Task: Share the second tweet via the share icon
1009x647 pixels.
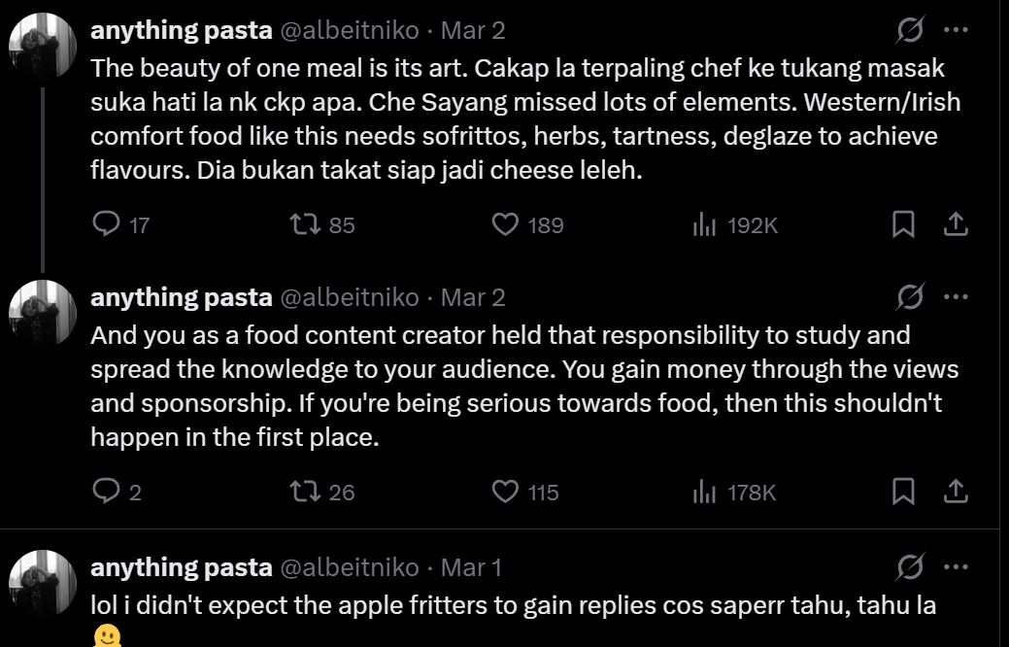Action: pyautogui.click(x=956, y=492)
